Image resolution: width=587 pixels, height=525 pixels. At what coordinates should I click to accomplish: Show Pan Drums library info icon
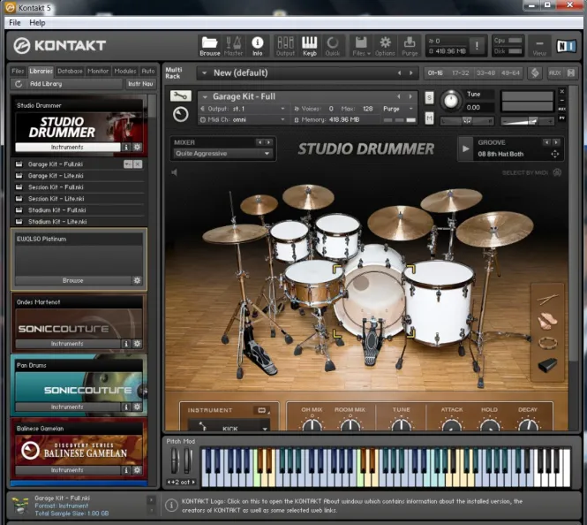[x=126, y=407]
